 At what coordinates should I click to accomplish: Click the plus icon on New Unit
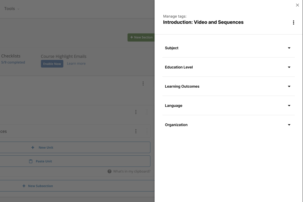tap(33, 147)
